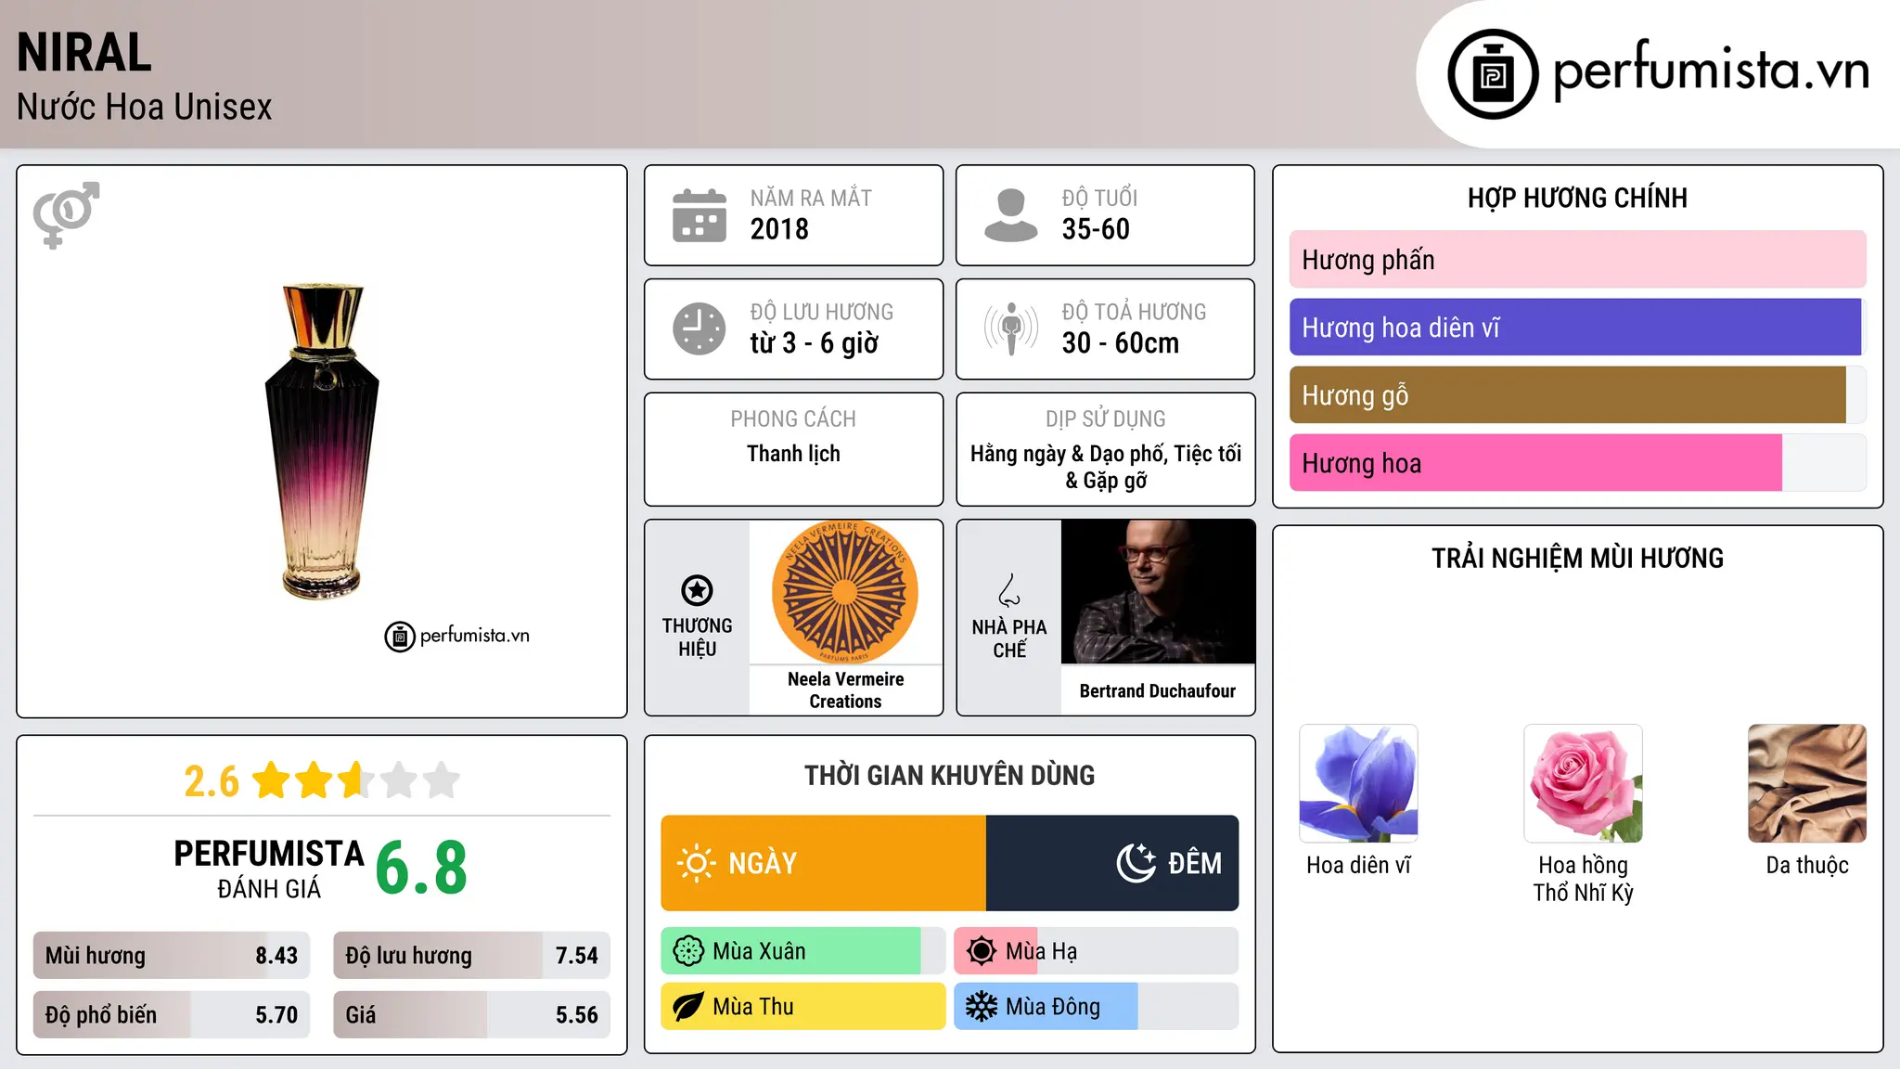This screenshot has width=1900, height=1069.
Task: Click the perfumista.vn site name in header
Action: tap(1711, 71)
